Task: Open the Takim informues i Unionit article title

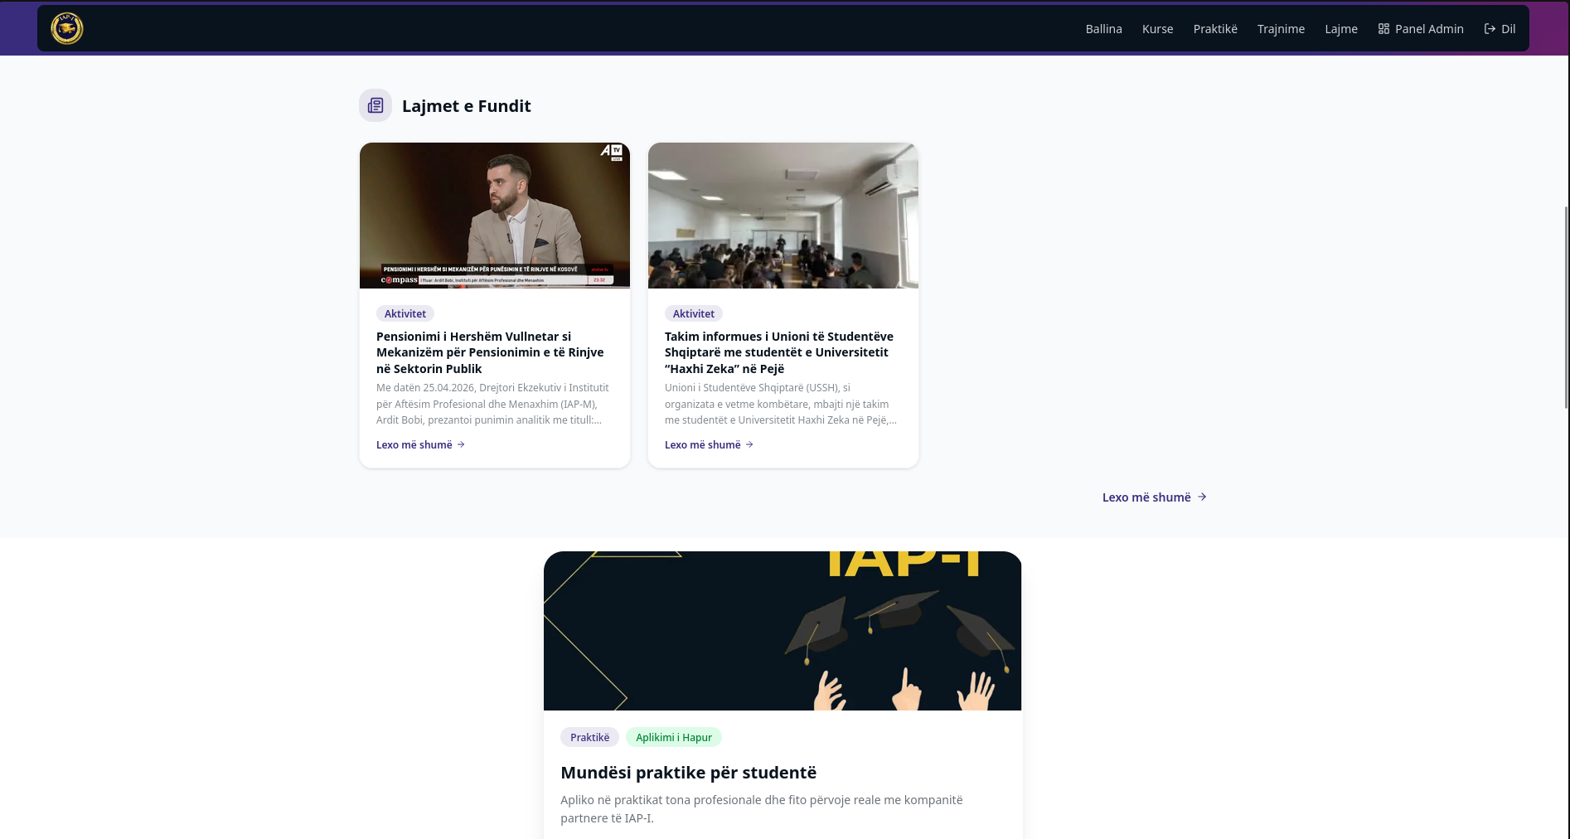Action: (779, 352)
